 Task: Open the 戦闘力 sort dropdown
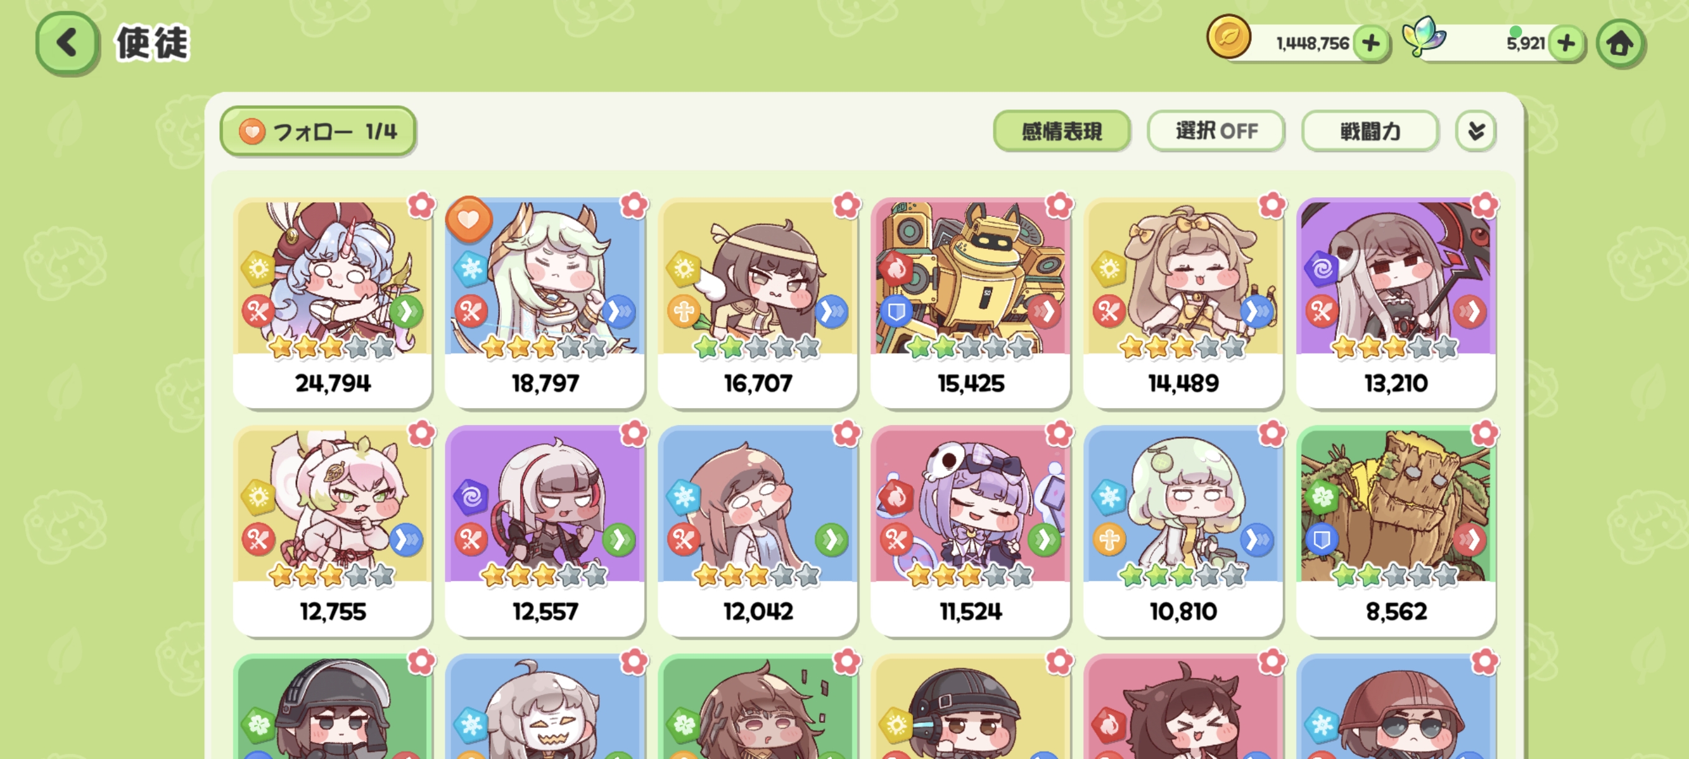click(1370, 131)
